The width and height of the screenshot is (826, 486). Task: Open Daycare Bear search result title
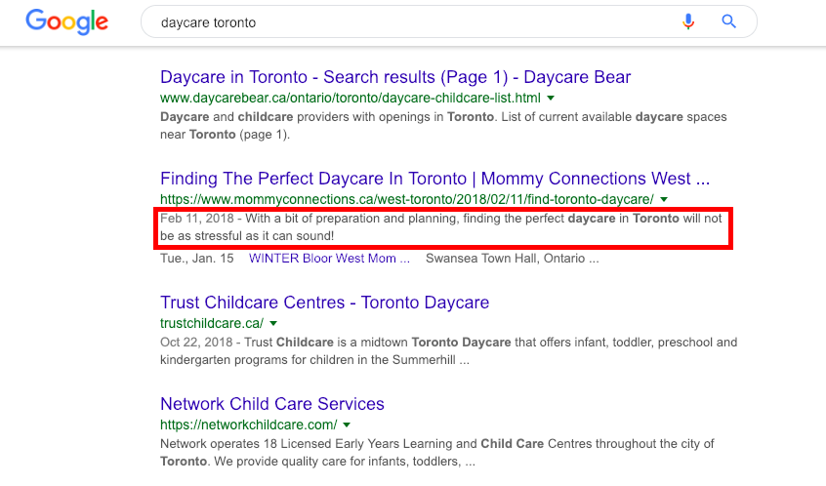[x=395, y=77]
